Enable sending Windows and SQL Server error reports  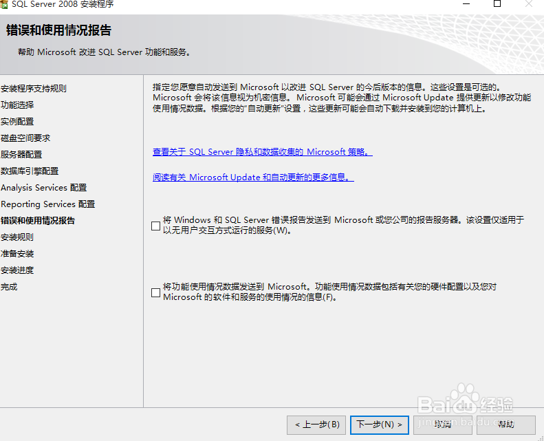[x=156, y=226]
